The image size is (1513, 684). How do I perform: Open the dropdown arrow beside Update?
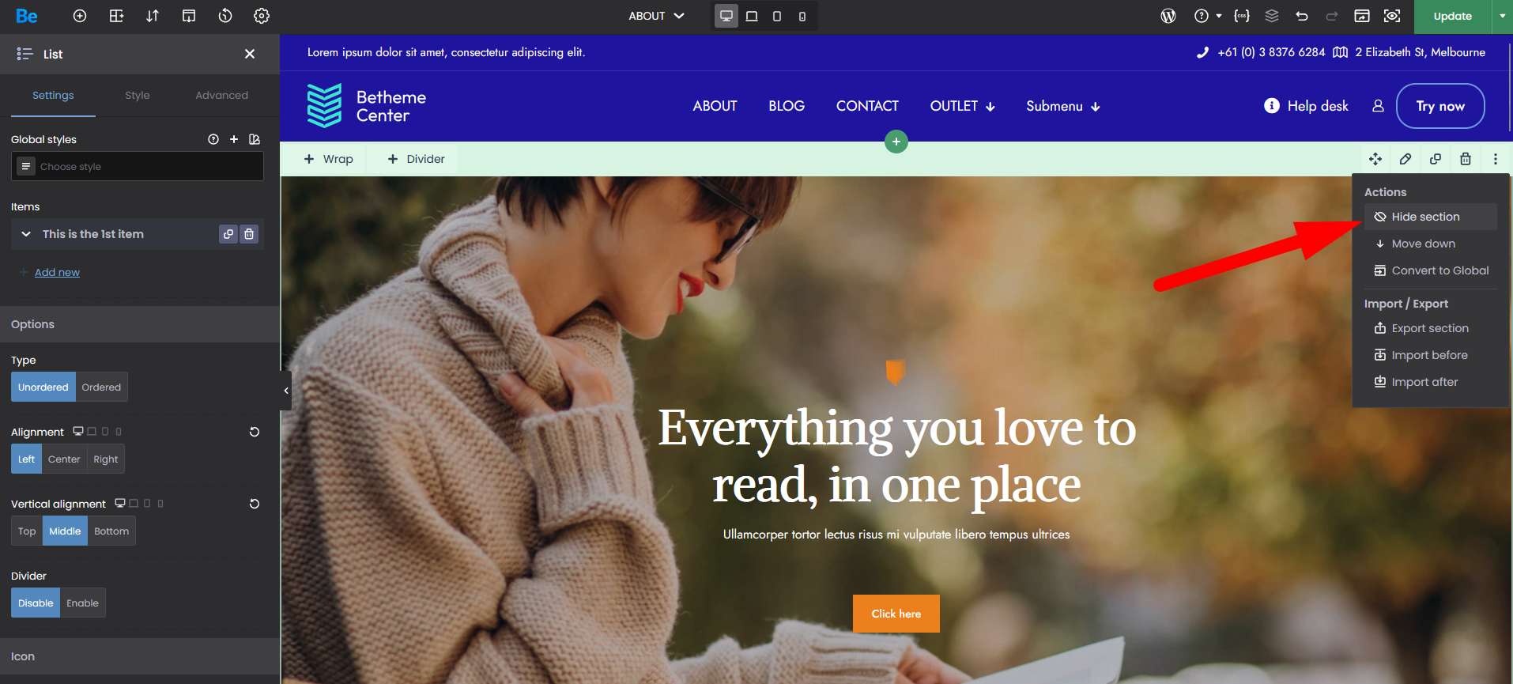[1502, 16]
